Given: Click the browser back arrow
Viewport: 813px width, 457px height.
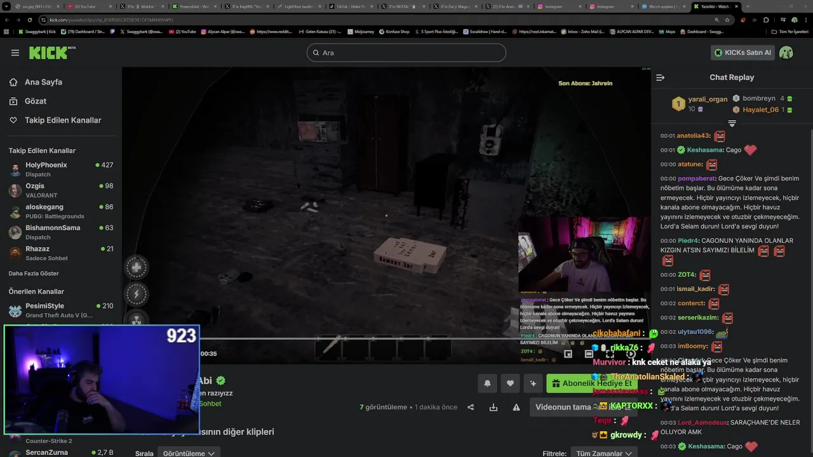Looking at the screenshot, I should 6,20.
